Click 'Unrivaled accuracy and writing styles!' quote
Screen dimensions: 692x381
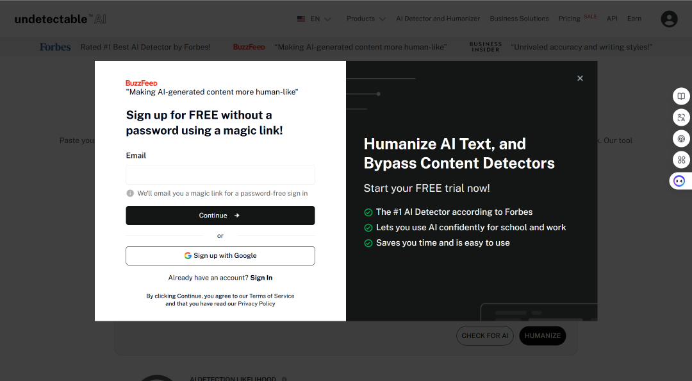pos(581,47)
